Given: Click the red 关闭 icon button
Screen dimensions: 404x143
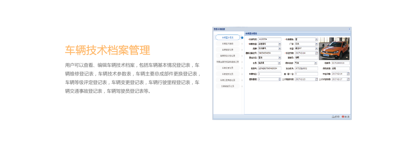Looking at the screenshot, I should pyautogui.click(x=345, y=117).
